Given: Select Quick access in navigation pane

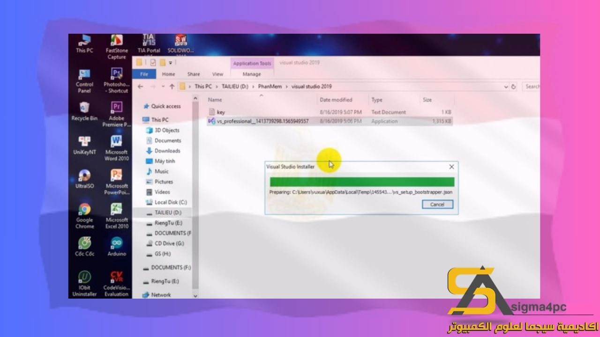Looking at the screenshot, I should coord(162,106).
